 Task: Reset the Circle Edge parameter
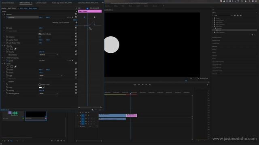[x=76, y=75]
